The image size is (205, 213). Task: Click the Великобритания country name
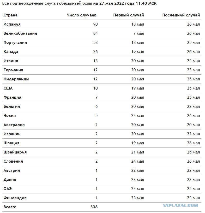tap(20, 33)
